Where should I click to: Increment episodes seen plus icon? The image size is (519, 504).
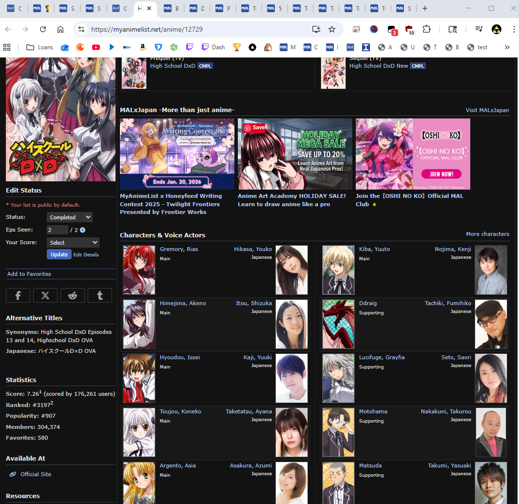coord(83,230)
